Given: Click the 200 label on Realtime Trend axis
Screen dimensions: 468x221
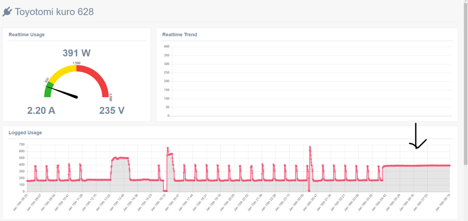Looking at the screenshot, I should 166,81.
